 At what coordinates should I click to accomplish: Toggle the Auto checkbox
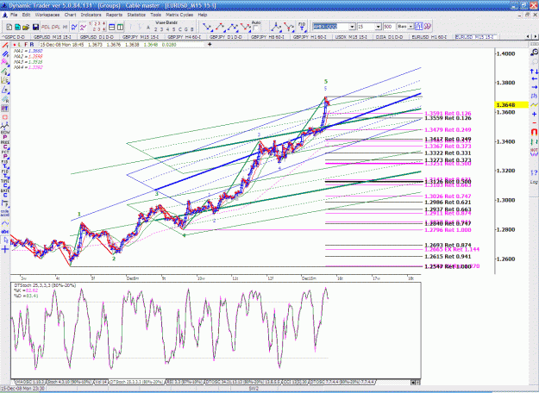[256, 28]
